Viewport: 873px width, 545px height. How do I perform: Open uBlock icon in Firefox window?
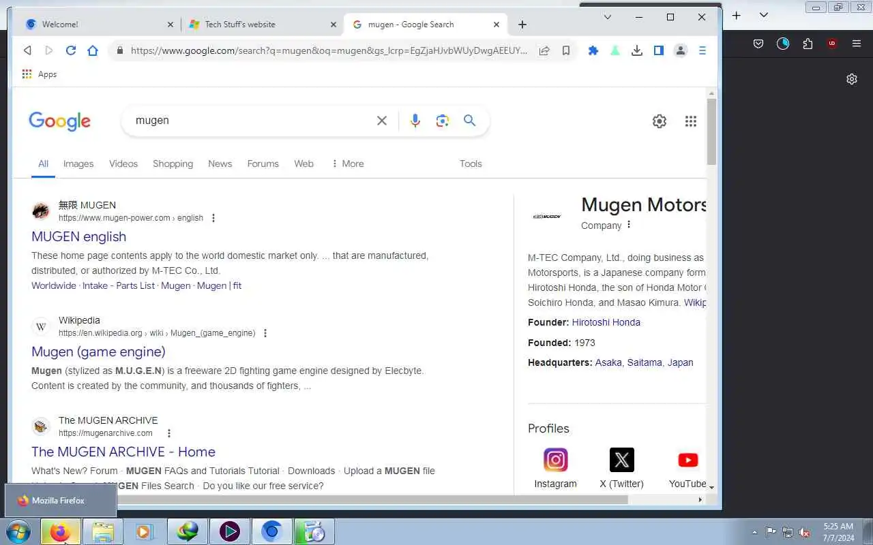(832, 44)
